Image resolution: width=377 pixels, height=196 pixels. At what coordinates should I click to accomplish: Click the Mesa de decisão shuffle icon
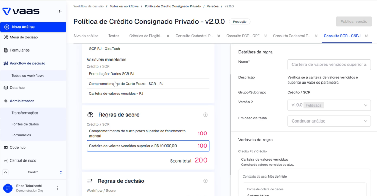click(x=6, y=37)
